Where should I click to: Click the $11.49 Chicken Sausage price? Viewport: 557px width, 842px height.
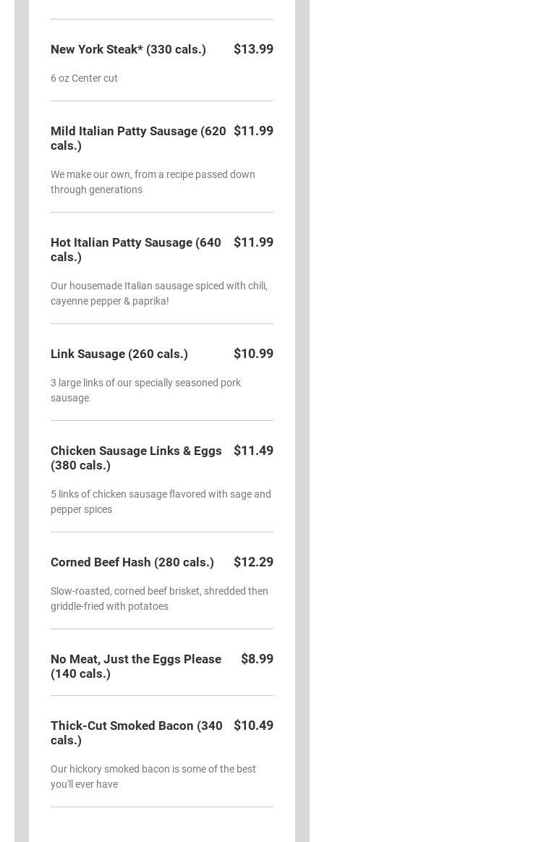tap(253, 451)
